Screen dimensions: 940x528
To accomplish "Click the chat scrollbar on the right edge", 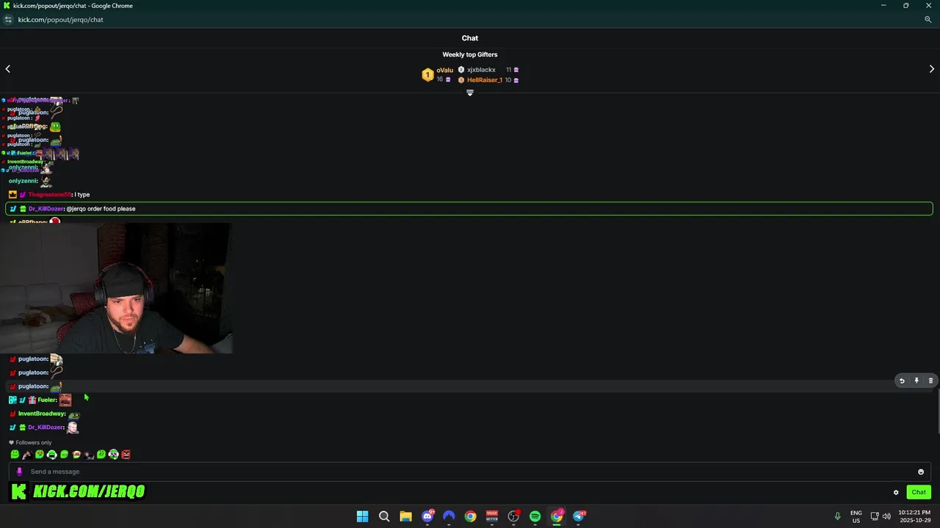I will [938, 411].
